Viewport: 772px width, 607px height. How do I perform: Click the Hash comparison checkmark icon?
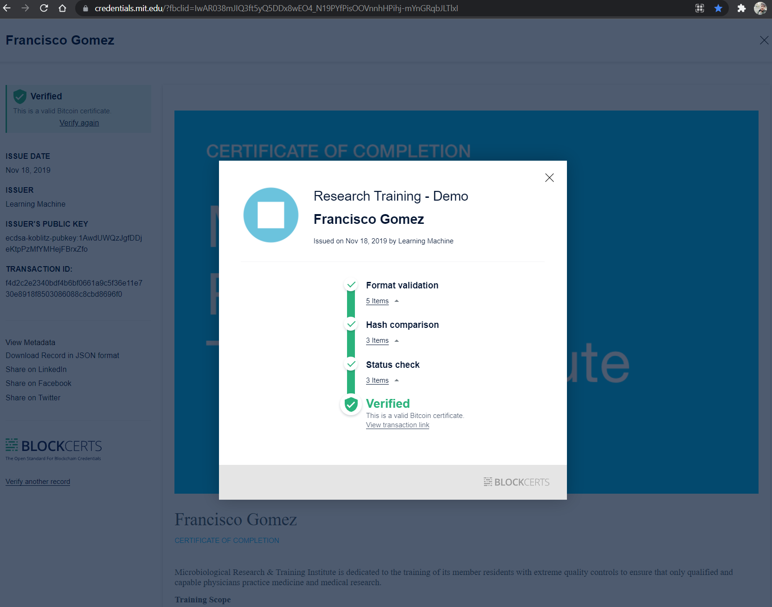pos(351,324)
